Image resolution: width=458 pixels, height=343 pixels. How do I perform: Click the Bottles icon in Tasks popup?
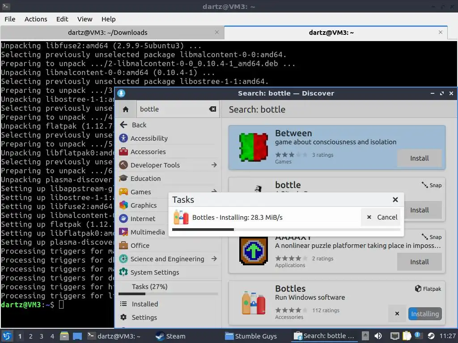pyautogui.click(x=181, y=218)
